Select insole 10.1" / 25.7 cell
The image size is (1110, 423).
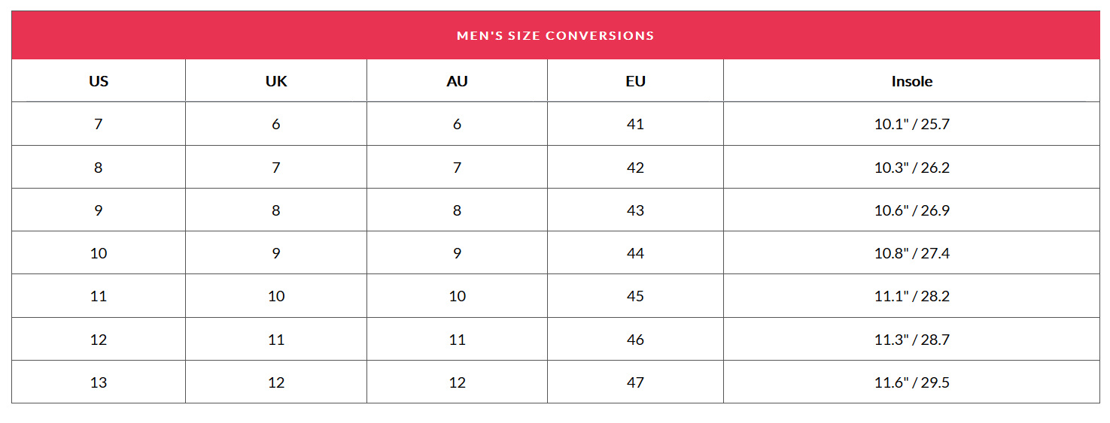click(x=911, y=124)
